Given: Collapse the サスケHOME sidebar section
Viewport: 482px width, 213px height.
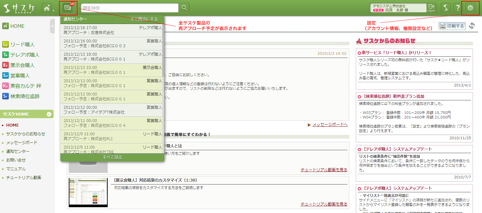Looking at the screenshot, I should (49, 114).
